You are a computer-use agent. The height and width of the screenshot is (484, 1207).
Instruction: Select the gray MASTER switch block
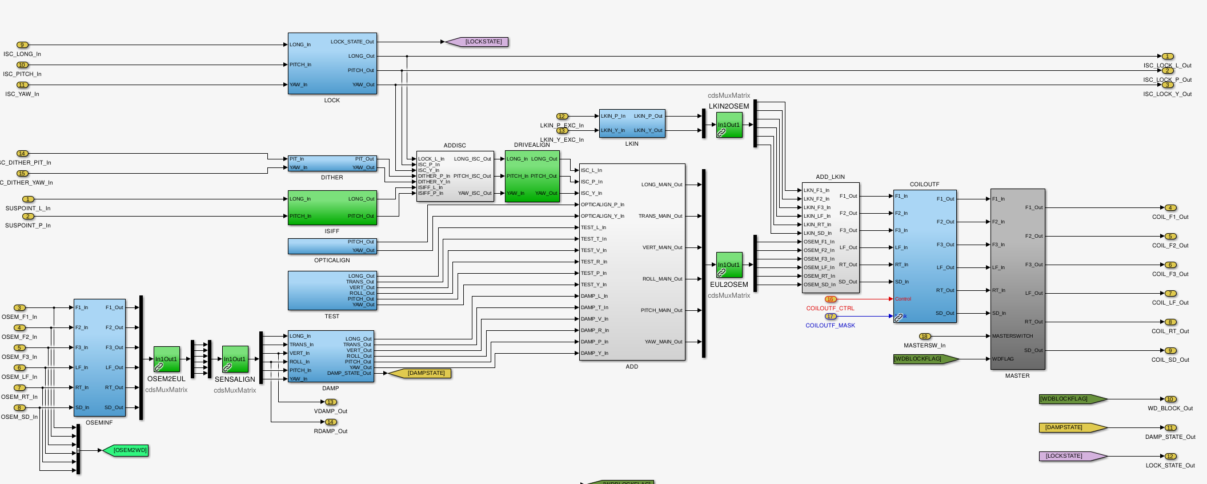pyautogui.click(x=1017, y=279)
